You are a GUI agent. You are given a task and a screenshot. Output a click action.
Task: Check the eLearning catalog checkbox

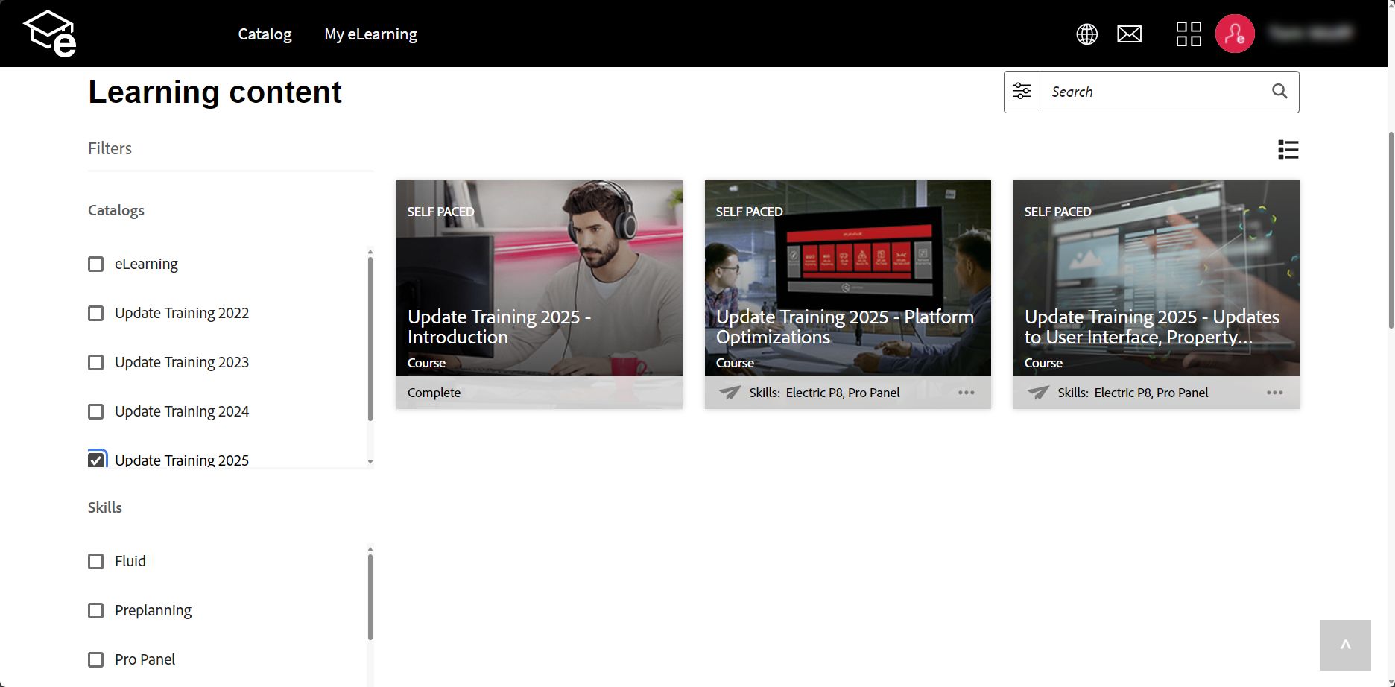96,265
